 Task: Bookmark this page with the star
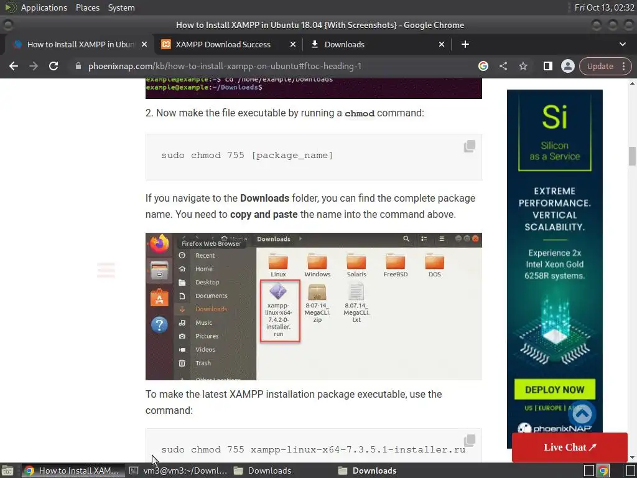pos(523,66)
